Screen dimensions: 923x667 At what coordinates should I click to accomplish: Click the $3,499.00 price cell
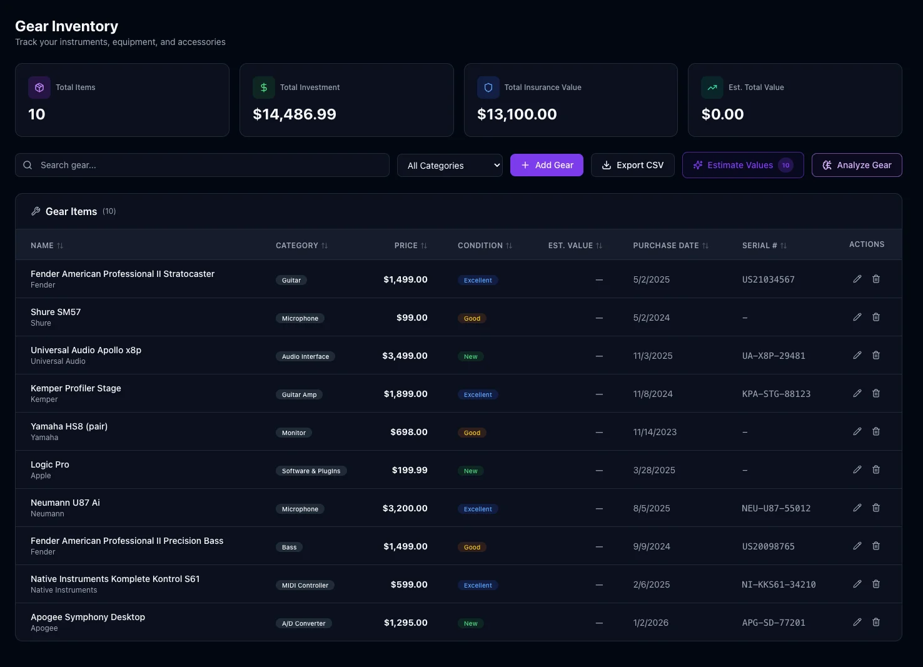click(405, 356)
